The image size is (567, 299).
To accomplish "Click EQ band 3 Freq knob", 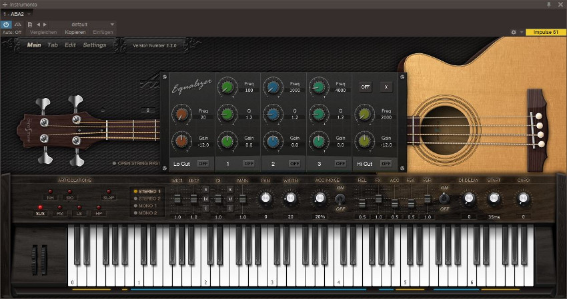I will [x=318, y=87].
